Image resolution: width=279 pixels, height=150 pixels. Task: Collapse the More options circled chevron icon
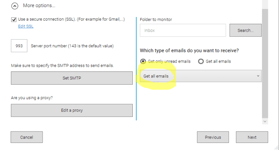point(15,6)
